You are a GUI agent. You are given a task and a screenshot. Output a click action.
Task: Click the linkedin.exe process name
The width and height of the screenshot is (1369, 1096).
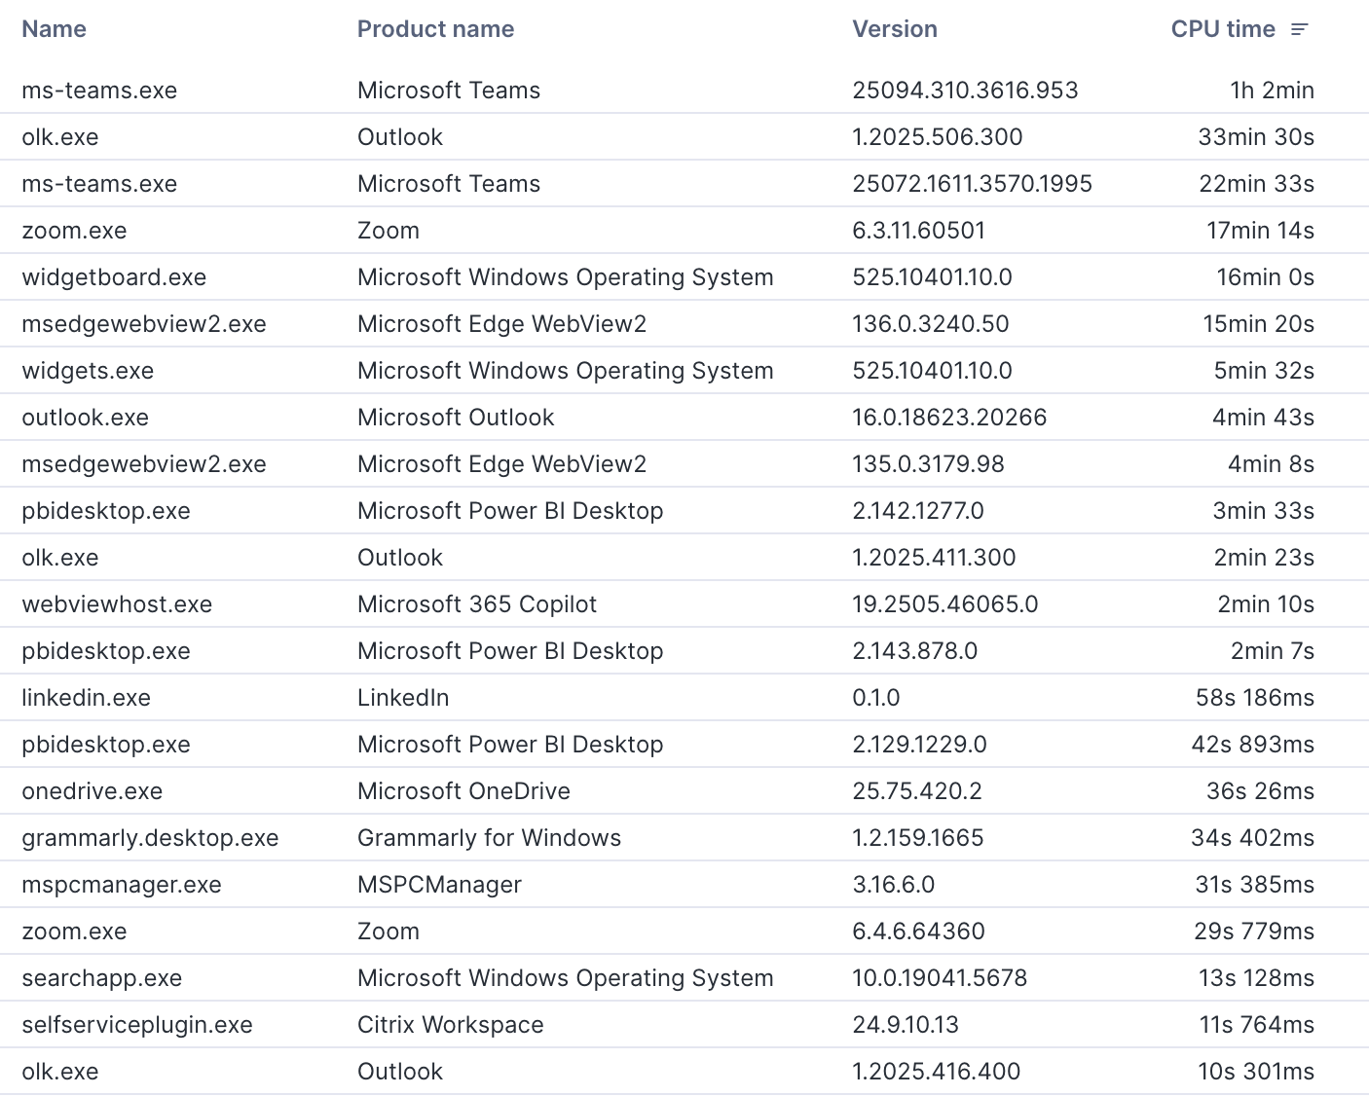[x=87, y=698]
